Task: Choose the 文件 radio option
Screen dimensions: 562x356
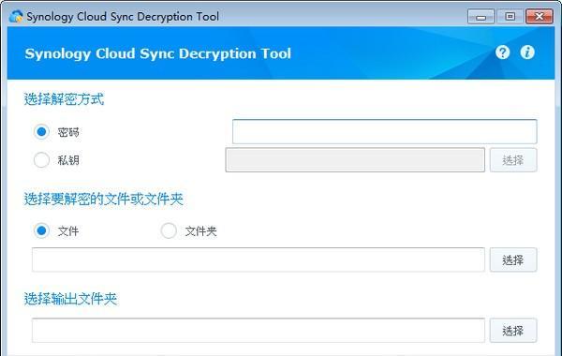Action: pyautogui.click(x=41, y=230)
